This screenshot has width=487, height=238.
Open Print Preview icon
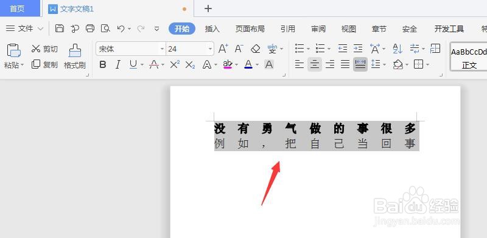(x=105, y=29)
